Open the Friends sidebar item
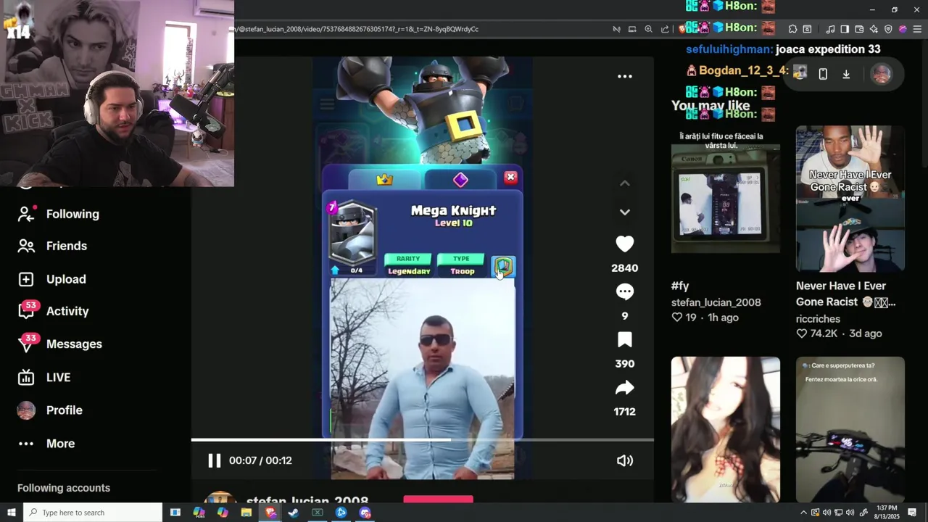928x522 pixels. 67,246
